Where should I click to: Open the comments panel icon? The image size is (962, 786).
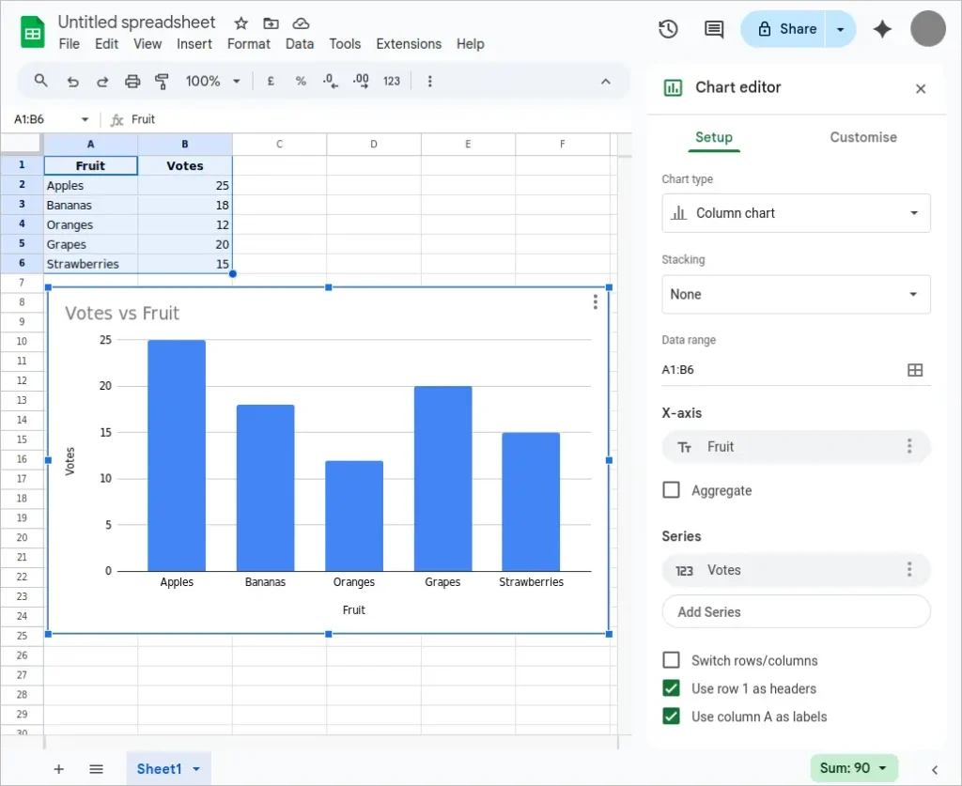[x=713, y=29]
